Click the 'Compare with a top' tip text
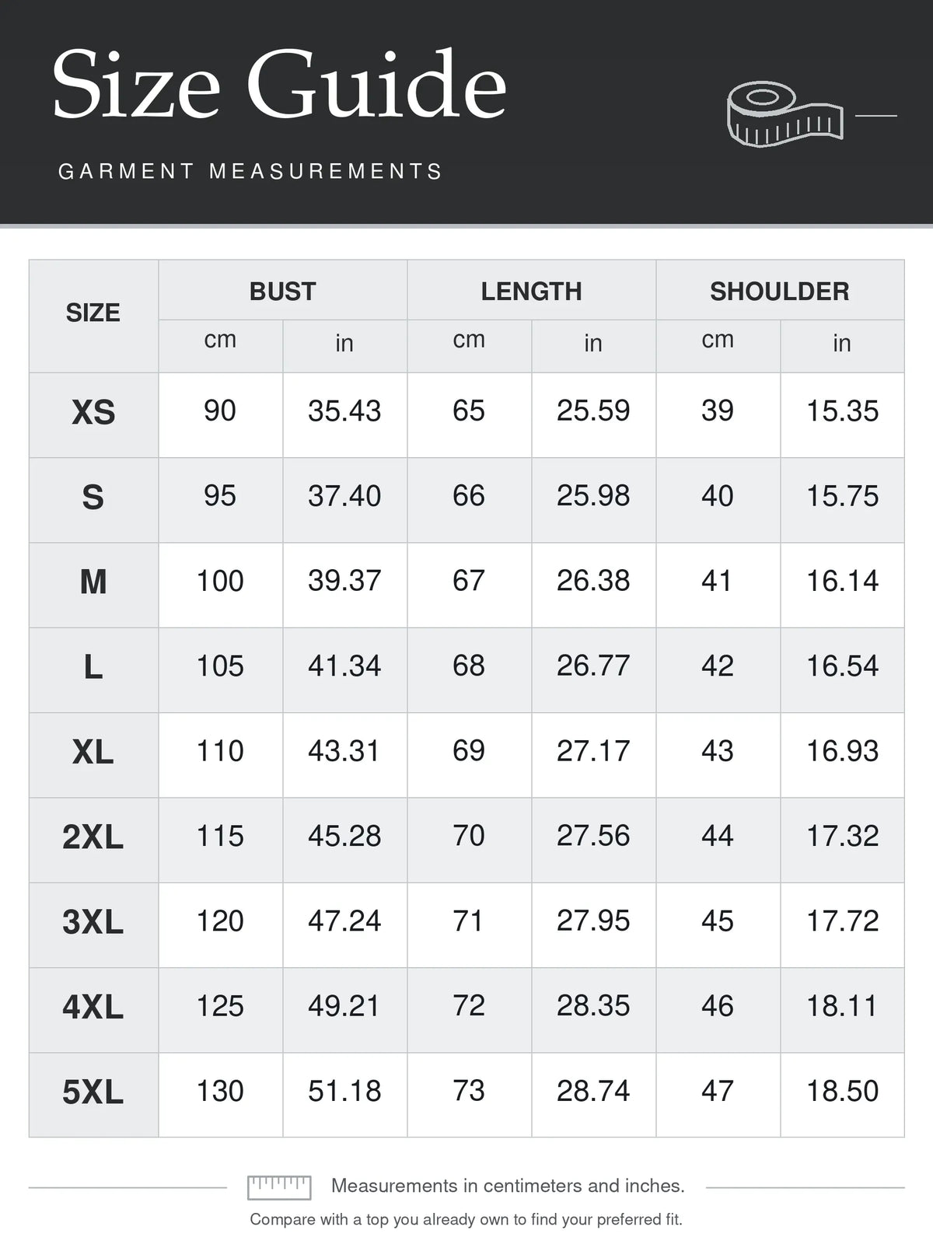 pyautogui.click(x=466, y=1220)
